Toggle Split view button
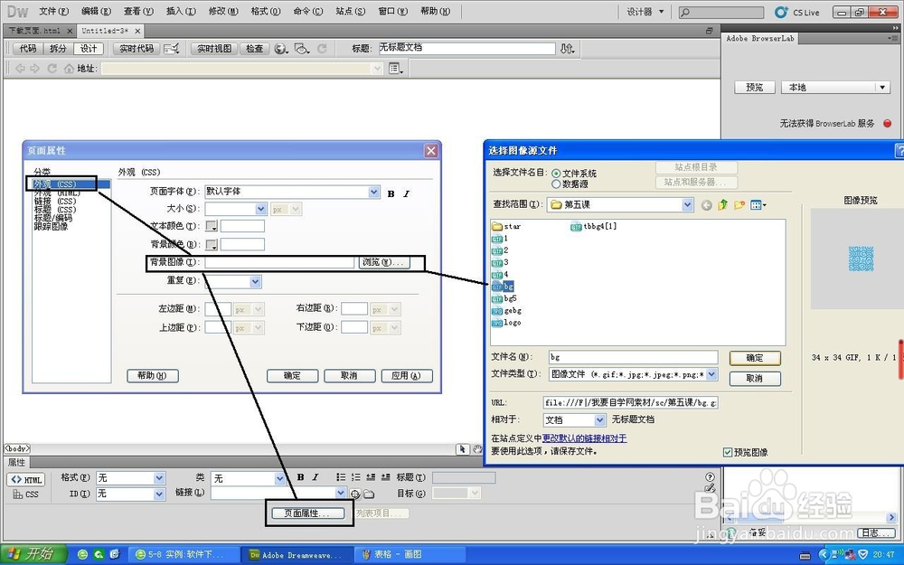The width and height of the screenshot is (904, 565). (x=58, y=49)
